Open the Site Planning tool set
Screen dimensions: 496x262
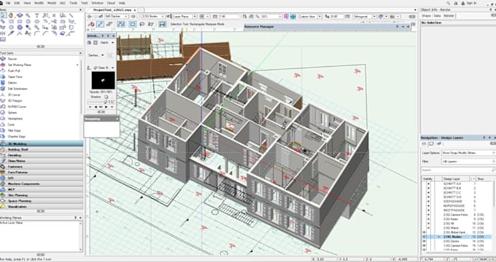tap(42, 195)
